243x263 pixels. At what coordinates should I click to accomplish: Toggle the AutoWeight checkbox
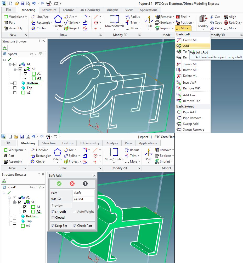click(75, 212)
